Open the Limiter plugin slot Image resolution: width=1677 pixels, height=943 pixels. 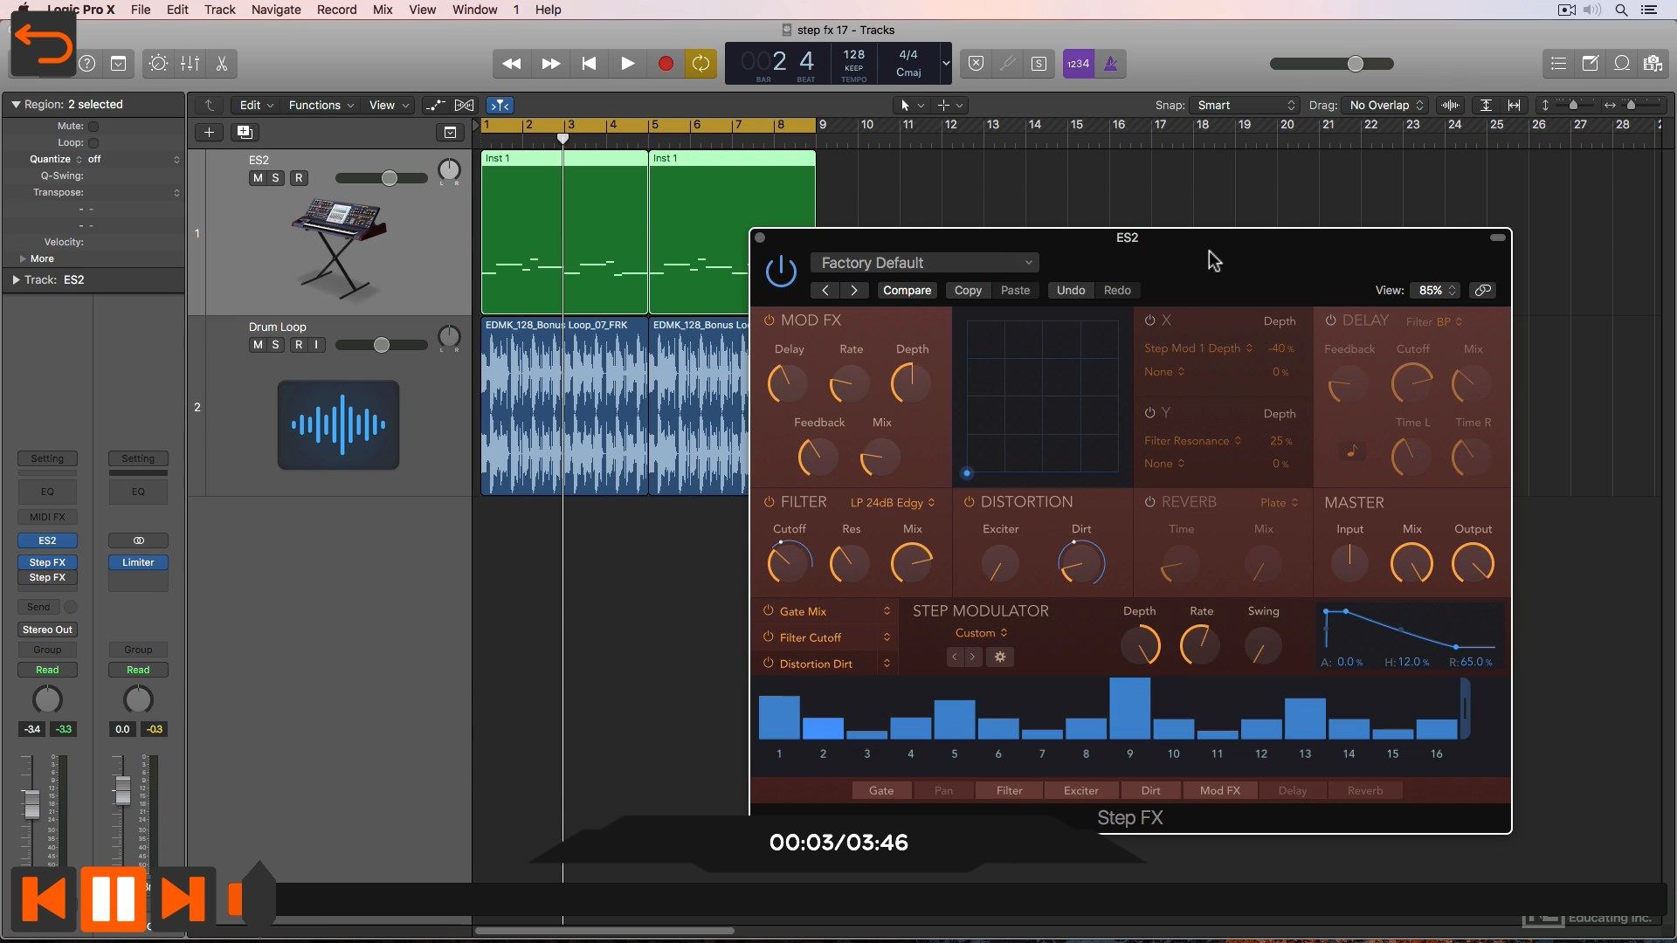(x=138, y=563)
